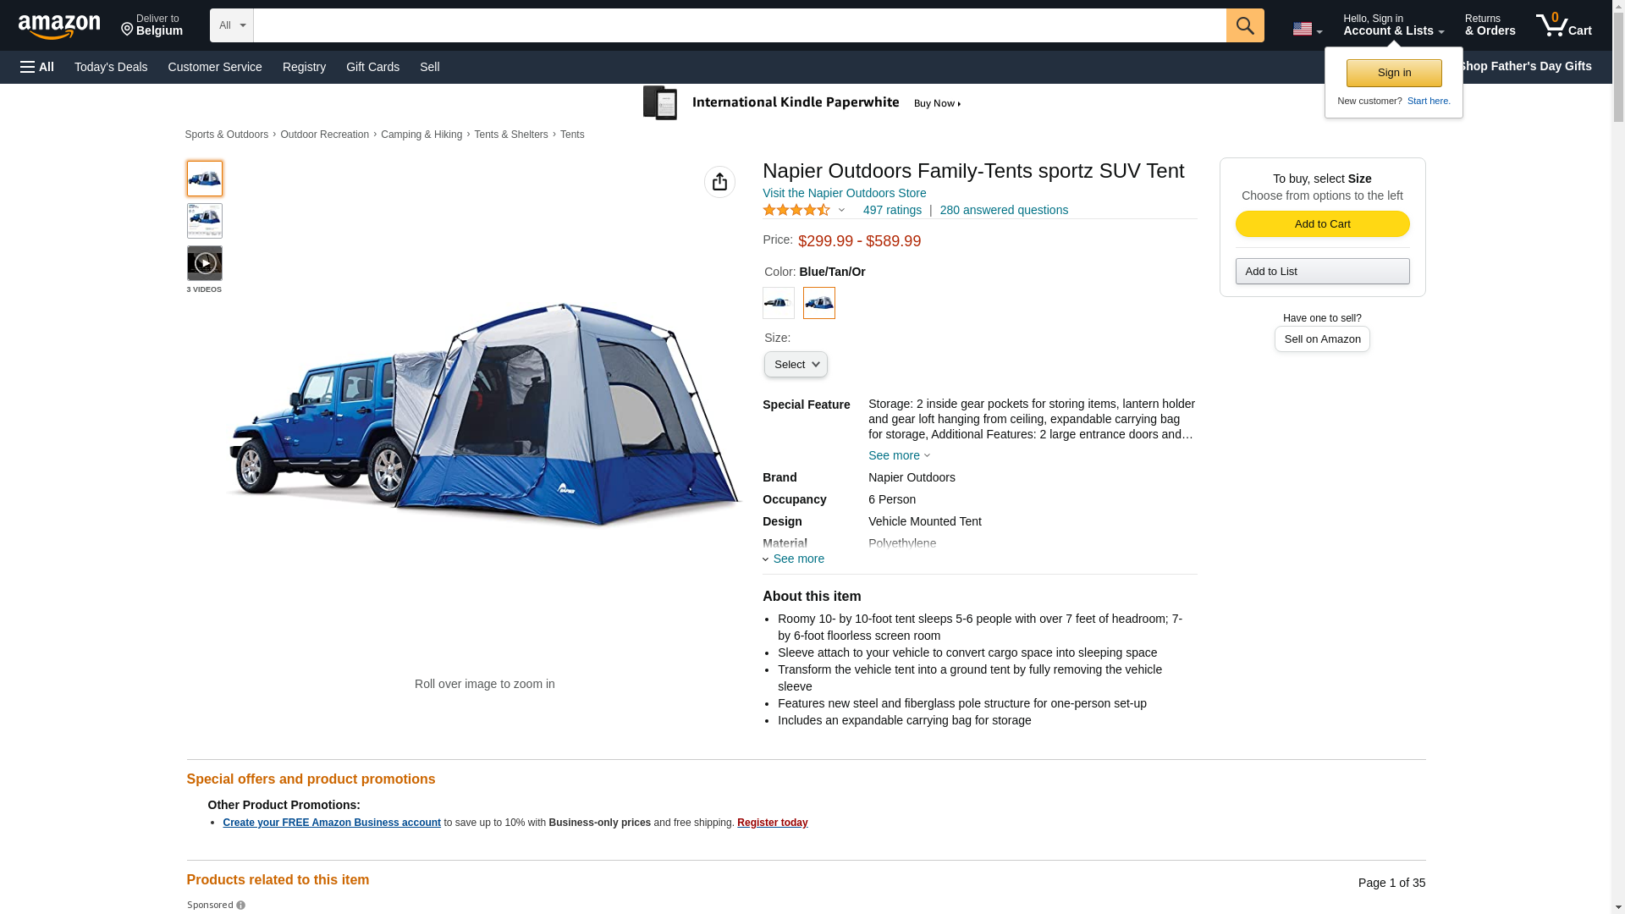Play the product video thumbnail
Viewport: 1625px width, 914px height.
click(205, 263)
